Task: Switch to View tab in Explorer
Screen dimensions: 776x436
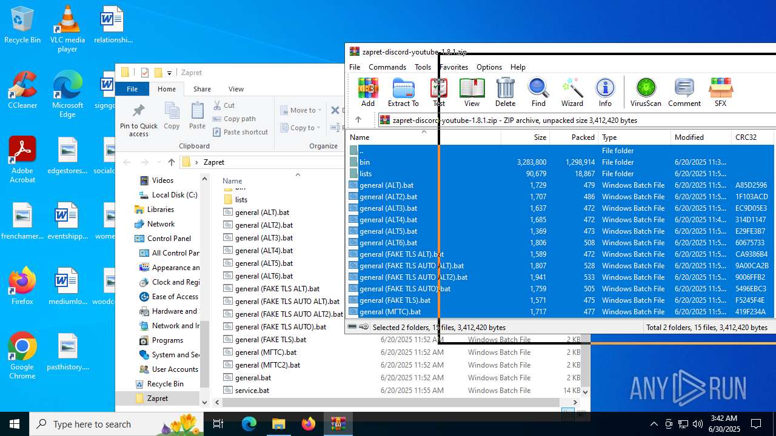Action: pos(236,88)
